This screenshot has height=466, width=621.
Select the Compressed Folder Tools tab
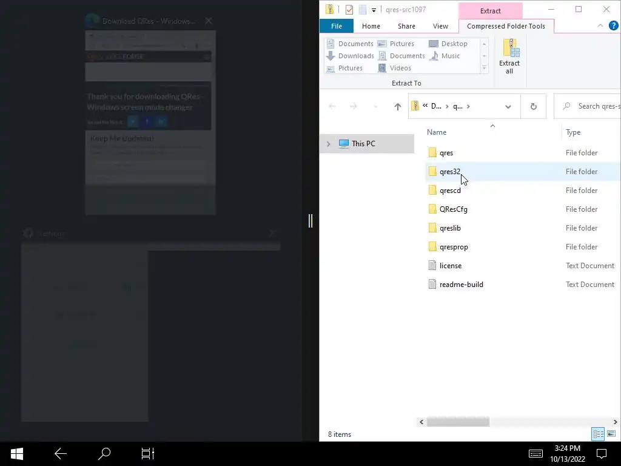point(506,25)
